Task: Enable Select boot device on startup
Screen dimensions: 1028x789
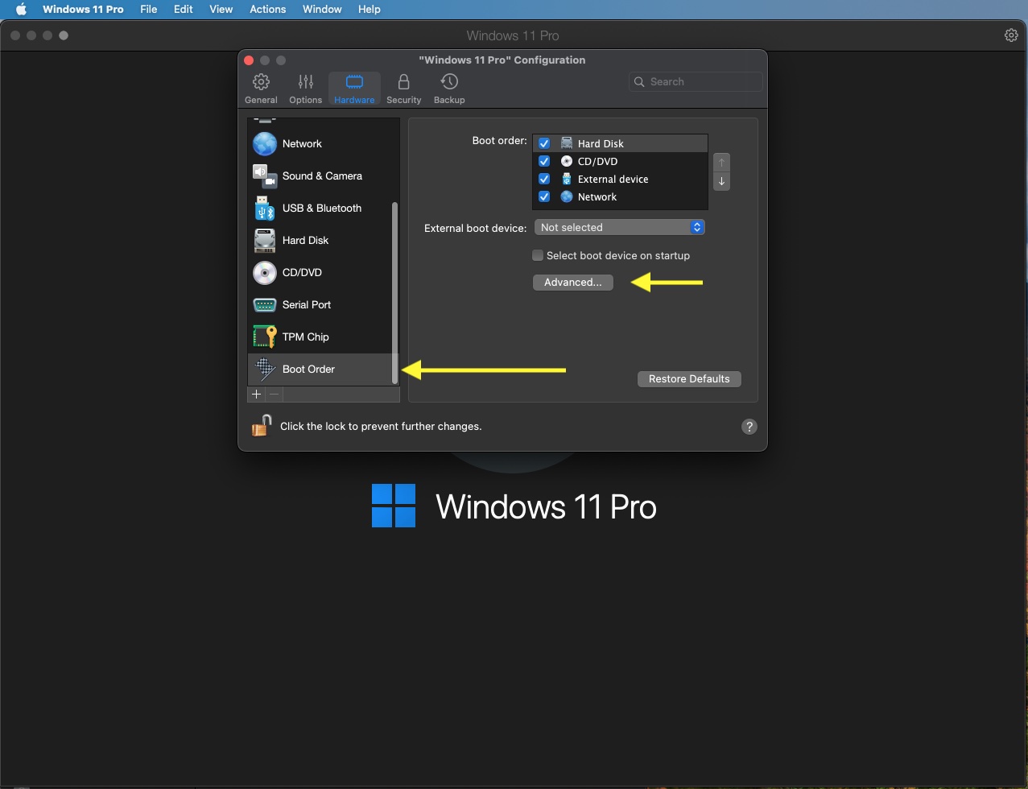Action: point(538,255)
